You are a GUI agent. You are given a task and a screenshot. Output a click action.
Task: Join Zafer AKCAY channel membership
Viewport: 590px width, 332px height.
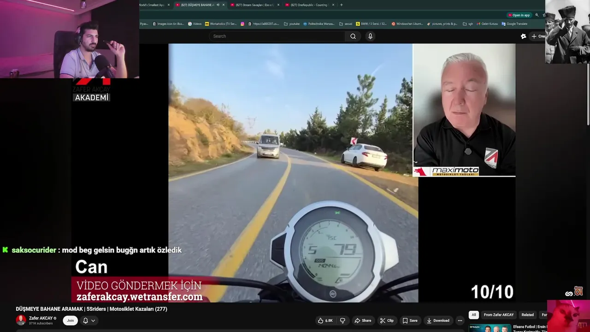[x=70, y=320]
